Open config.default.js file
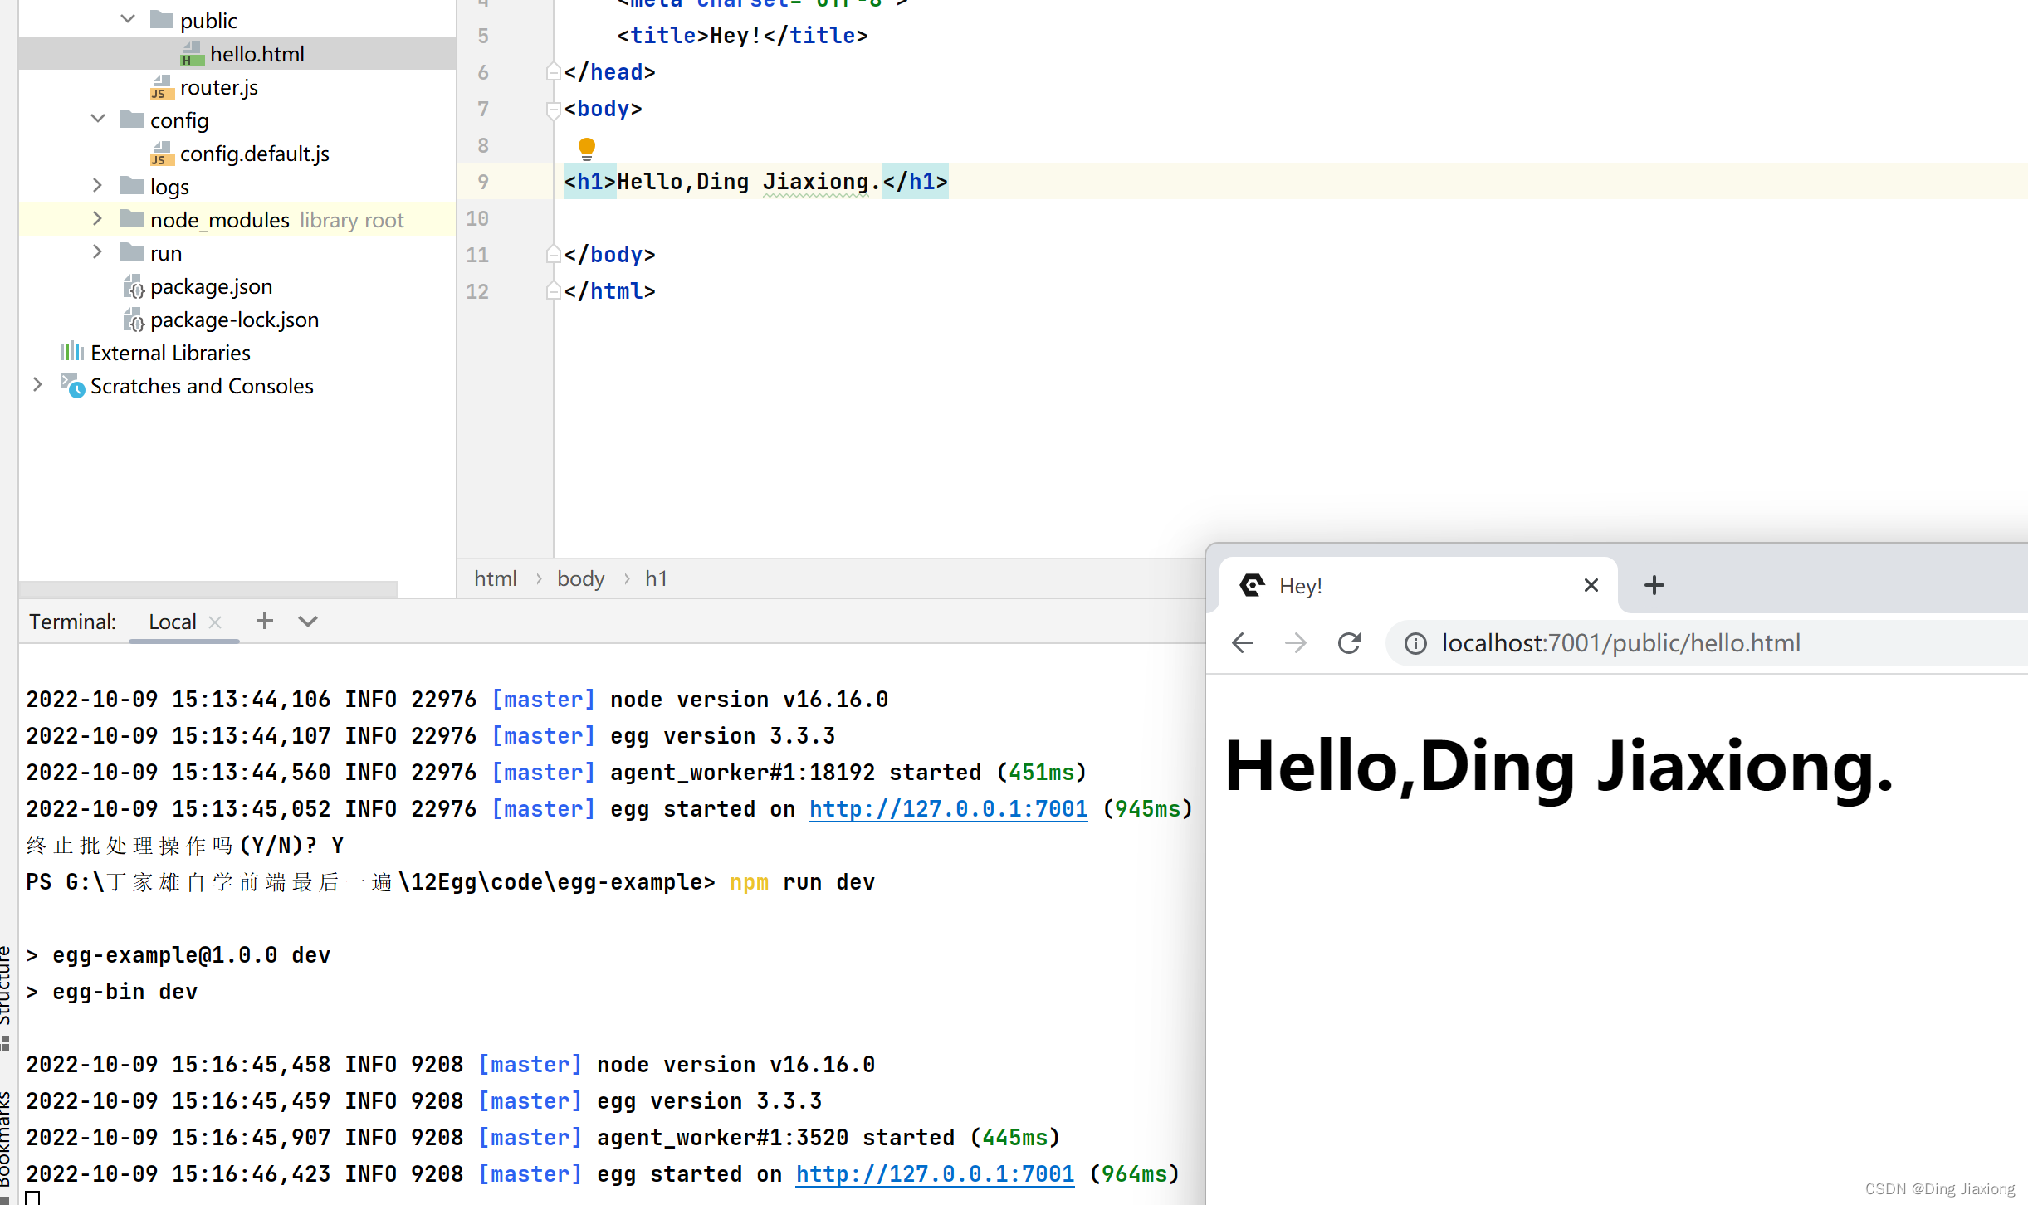Image resolution: width=2028 pixels, height=1205 pixels. pos(254,154)
